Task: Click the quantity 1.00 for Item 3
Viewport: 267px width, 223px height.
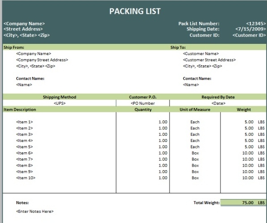Action: point(163,134)
